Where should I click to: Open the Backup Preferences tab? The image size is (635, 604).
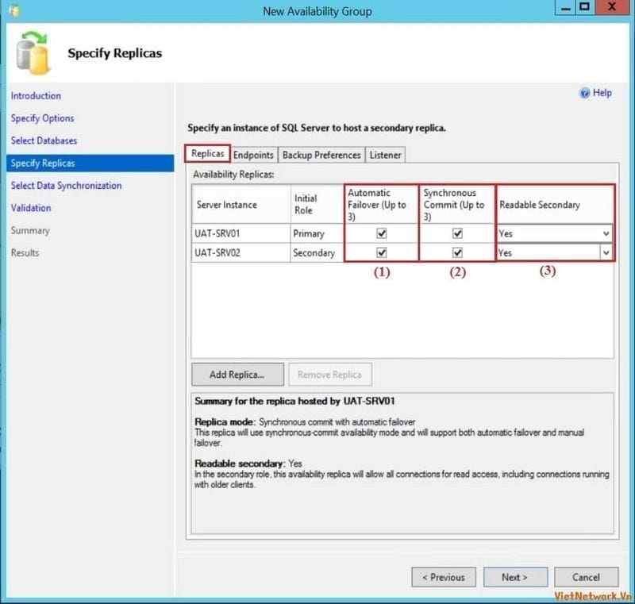[321, 155]
